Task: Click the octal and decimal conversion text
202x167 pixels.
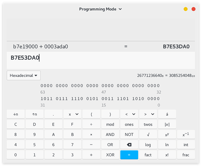Action: 166,75
